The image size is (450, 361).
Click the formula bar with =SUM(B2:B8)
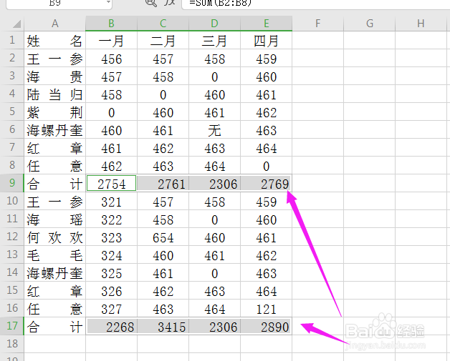(x=316, y=3)
